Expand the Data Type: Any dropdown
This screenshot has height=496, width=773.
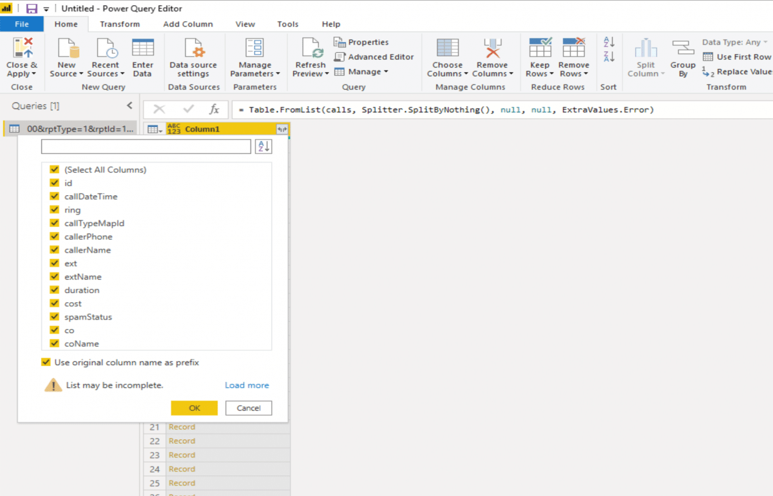(x=735, y=42)
